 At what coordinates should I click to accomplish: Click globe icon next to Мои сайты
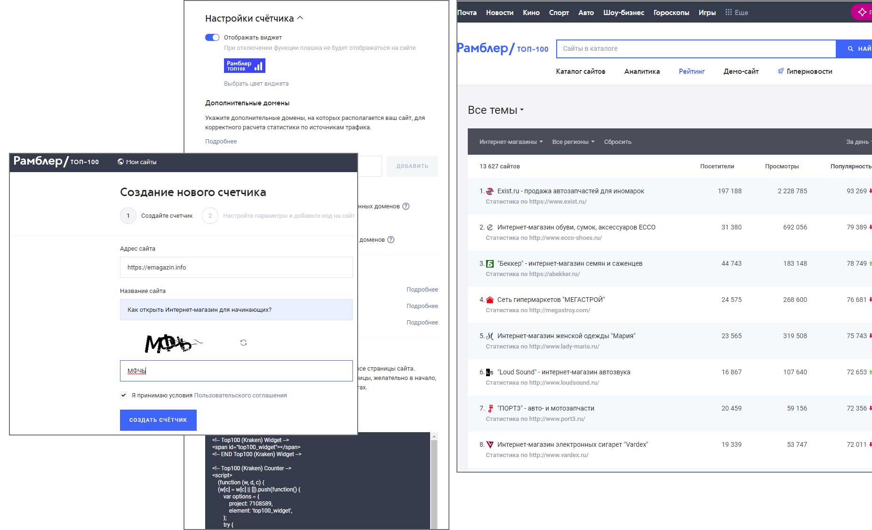[x=120, y=162]
